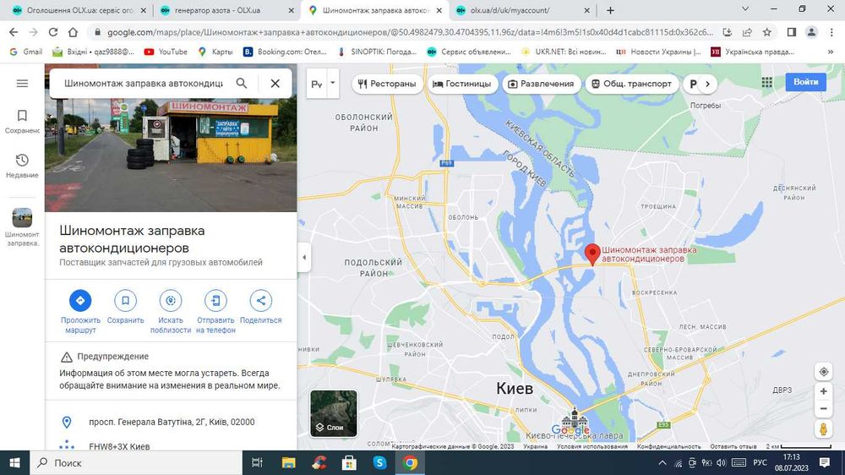Click the taskbar Поиск search box

(x=136, y=462)
